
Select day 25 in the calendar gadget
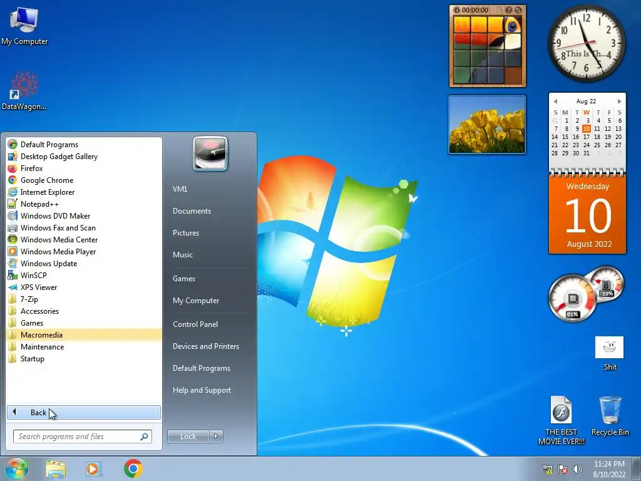coord(597,145)
